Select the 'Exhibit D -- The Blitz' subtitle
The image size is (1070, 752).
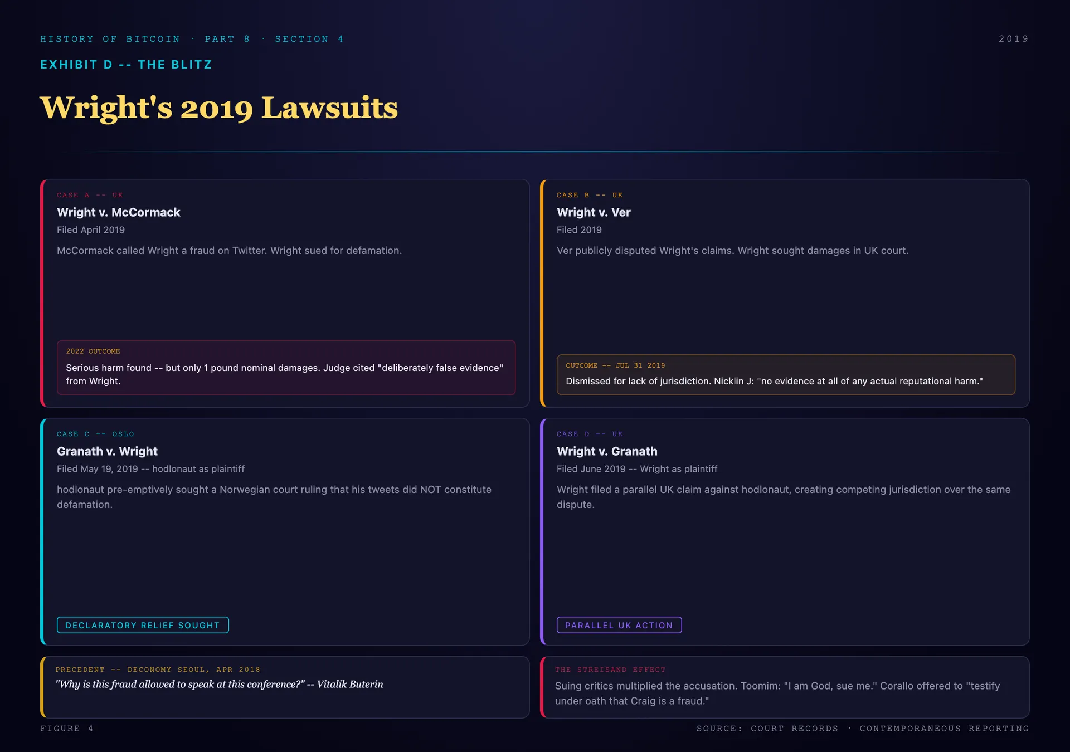[x=126, y=65]
